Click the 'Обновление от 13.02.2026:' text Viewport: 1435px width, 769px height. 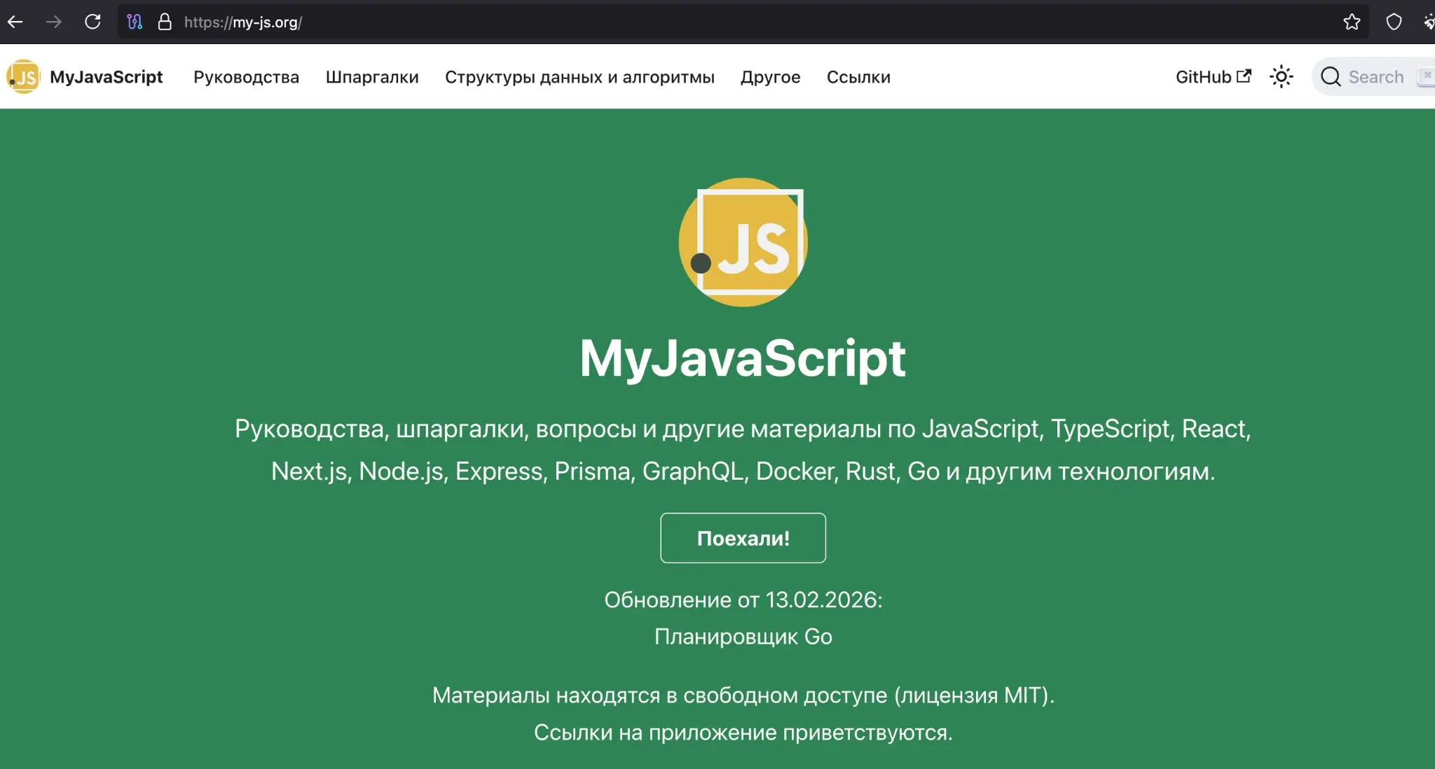[743, 600]
